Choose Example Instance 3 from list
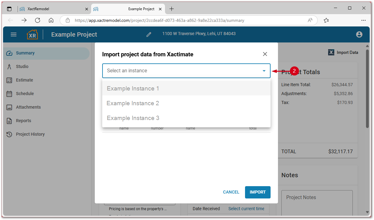 [186, 118]
